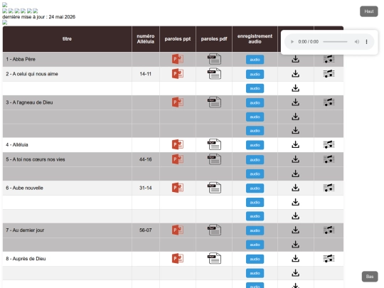Play audio for Alléluia

tap(255, 145)
